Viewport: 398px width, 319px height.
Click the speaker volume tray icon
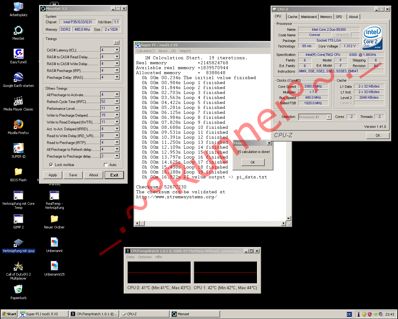[380, 314]
